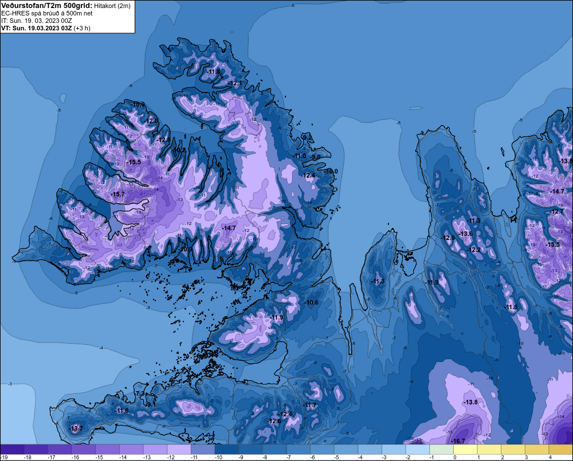
Task: Click the -9.2 temperature label
Action: tap(307, 137)
